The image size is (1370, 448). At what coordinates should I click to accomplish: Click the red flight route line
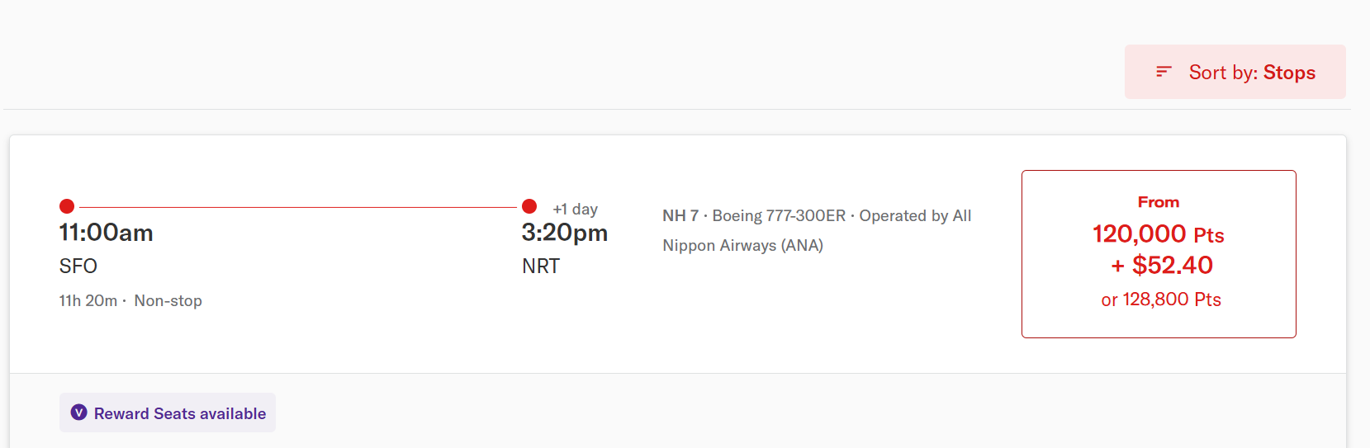[x=298, y=207]
